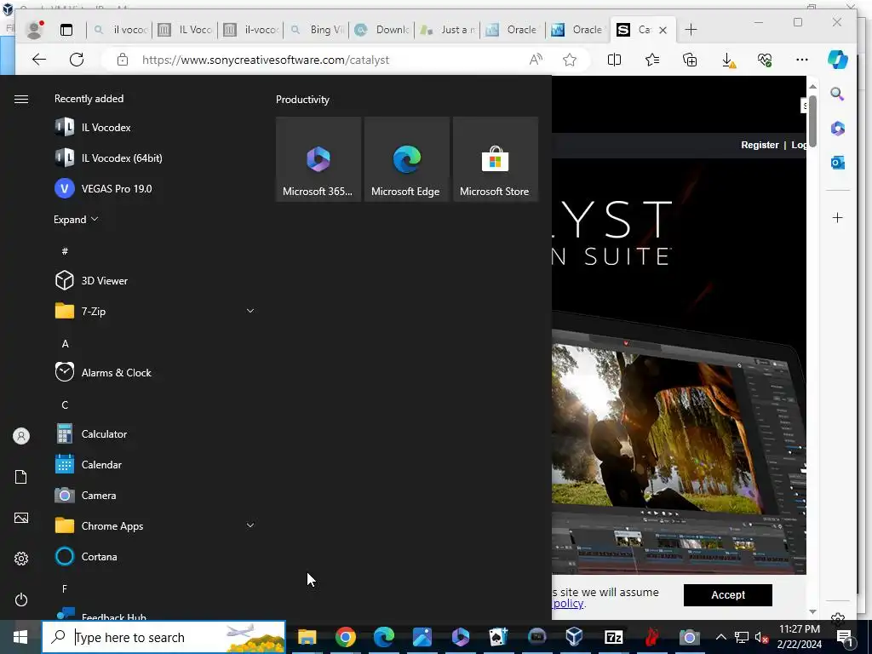This screenshot has height=654, width=872.
Task: Refresh the current web page
Action: coord(77,60)
